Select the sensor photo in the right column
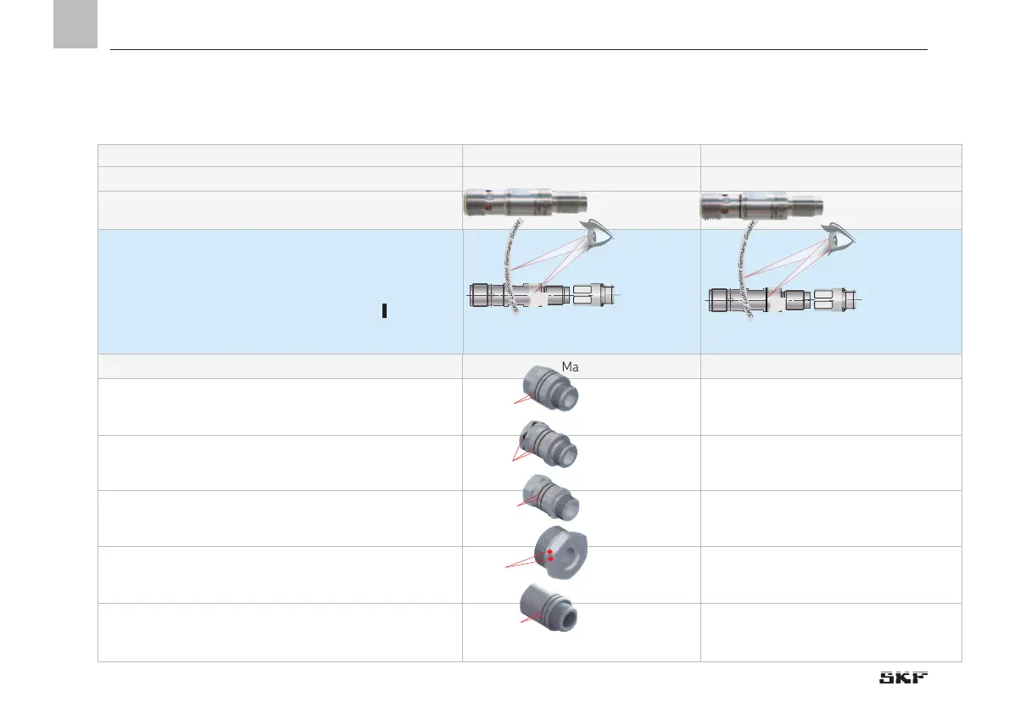 761,206
